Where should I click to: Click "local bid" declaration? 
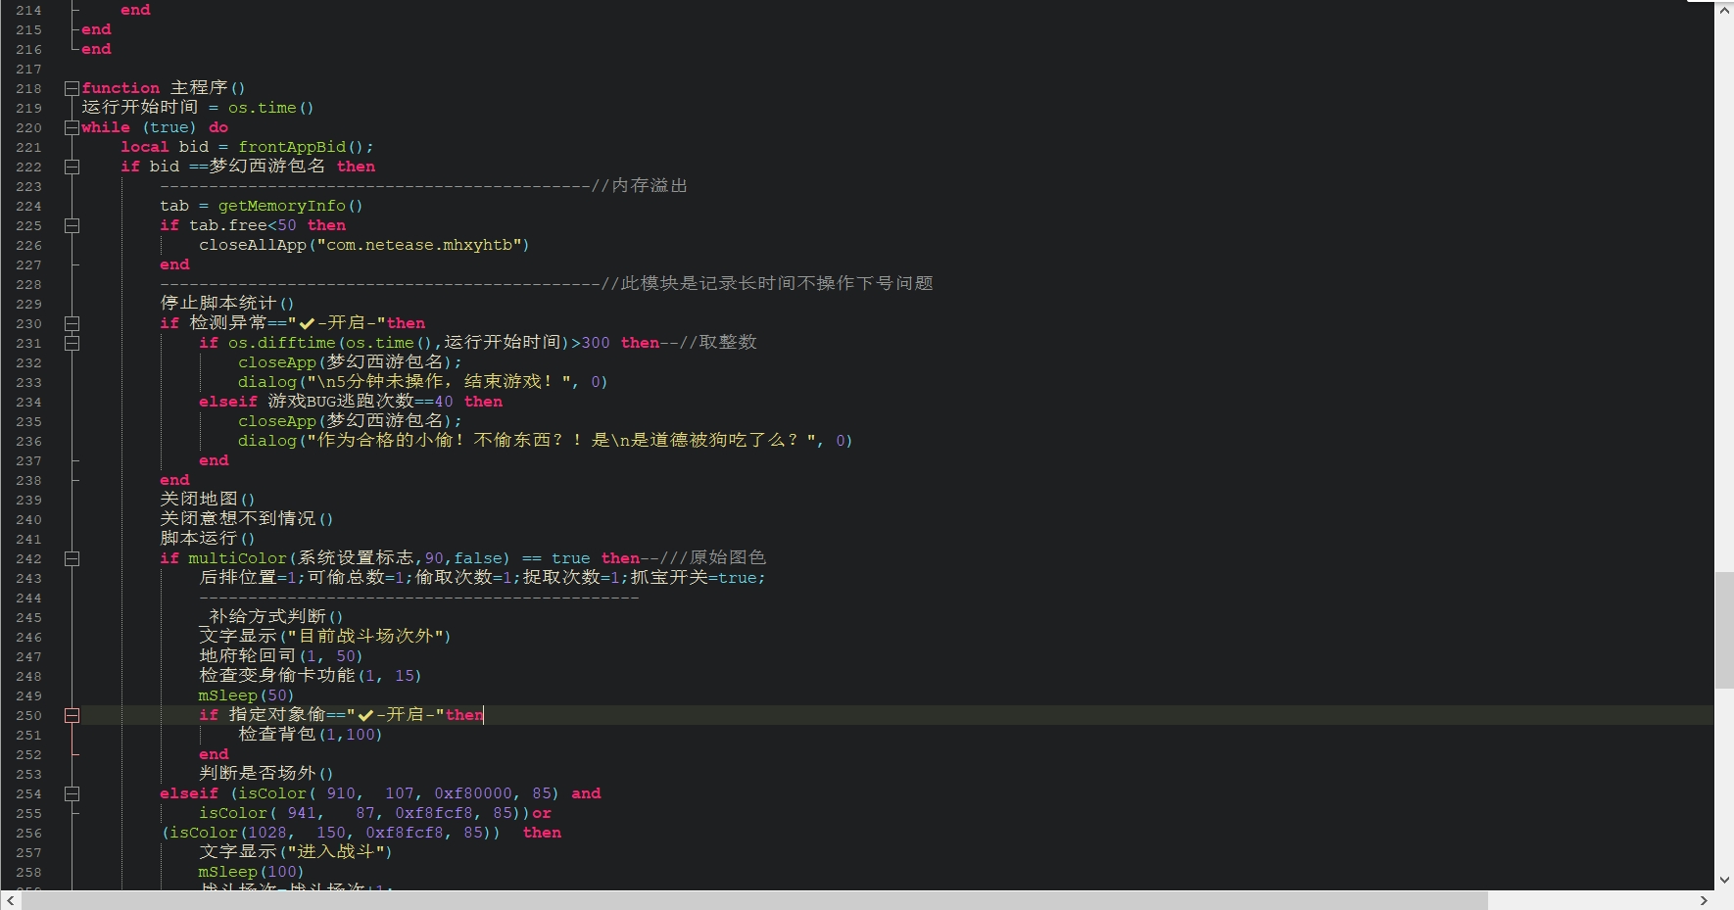click(165, 147)
